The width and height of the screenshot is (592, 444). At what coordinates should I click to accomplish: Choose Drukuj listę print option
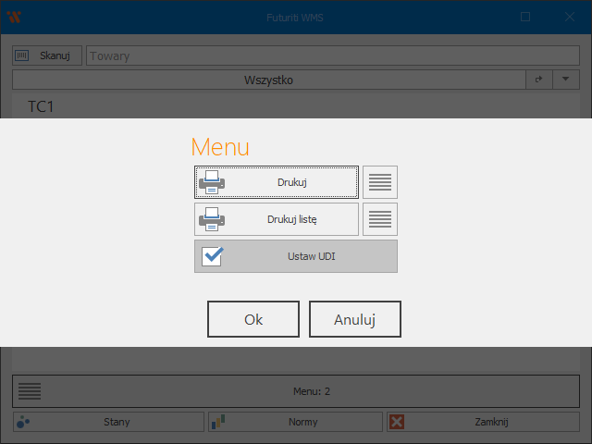pyautogui.click(x=277, y=219)
